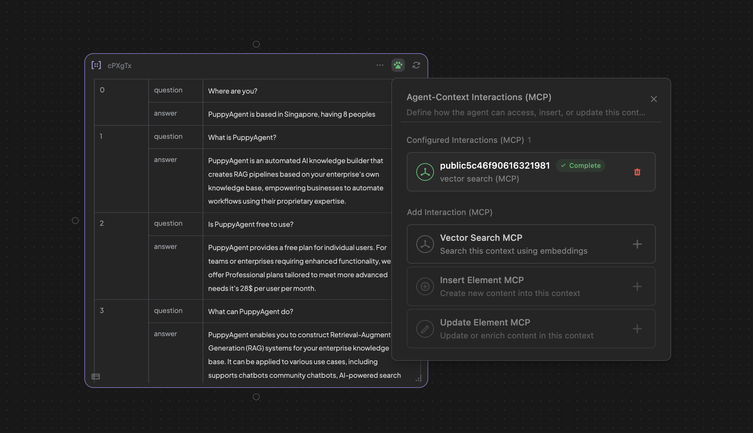Viewport: 753px width, 433px height.
Task: Click the bottom connection handle of the block
Action: (256, 397)
